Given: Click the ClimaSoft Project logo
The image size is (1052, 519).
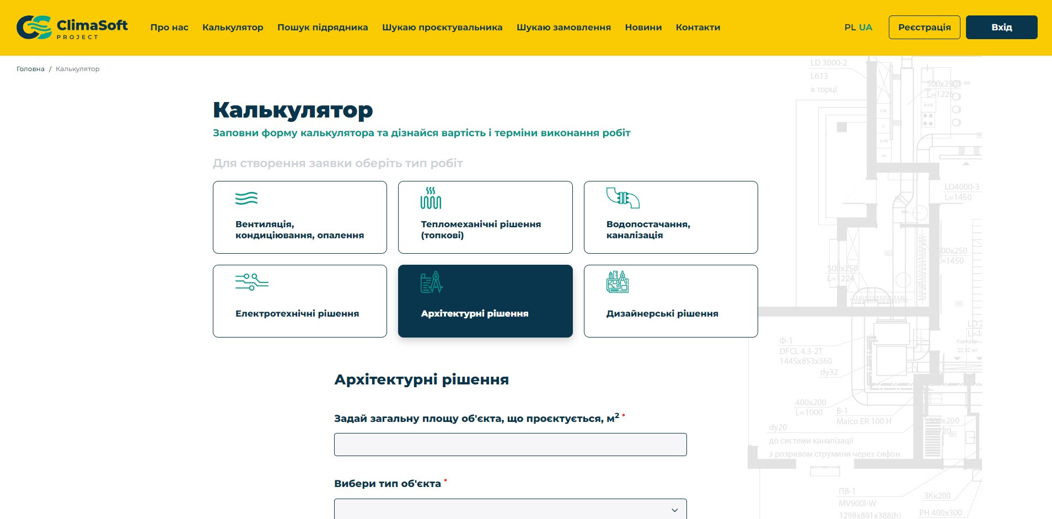Looking at the screenshot, I should point(72,28).
